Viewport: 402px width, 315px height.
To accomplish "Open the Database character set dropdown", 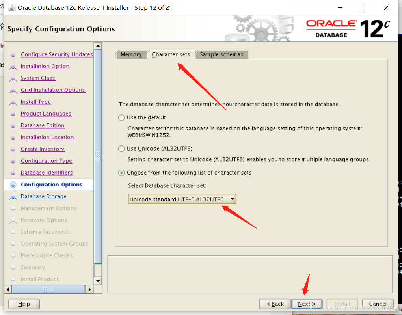I will (x=182, y=199).
